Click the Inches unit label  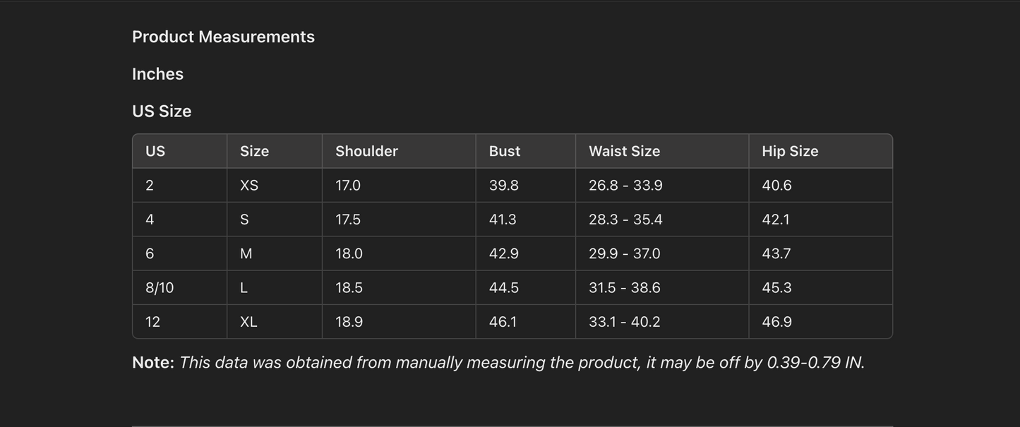pos(157,74)
